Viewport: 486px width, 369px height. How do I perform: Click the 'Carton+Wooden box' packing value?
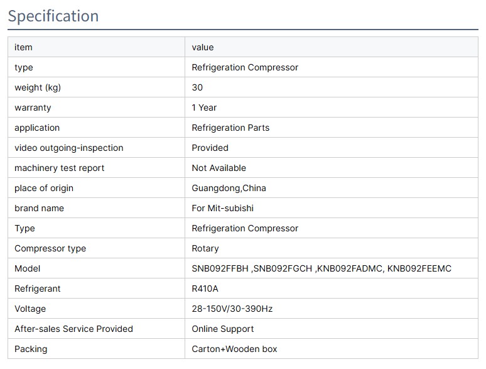(x=234, y=349)
